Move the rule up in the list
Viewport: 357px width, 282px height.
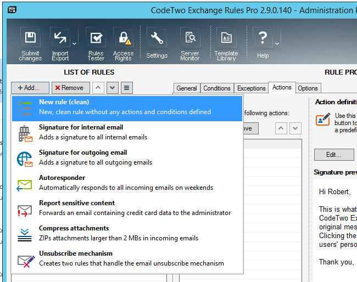click(98, 88)
